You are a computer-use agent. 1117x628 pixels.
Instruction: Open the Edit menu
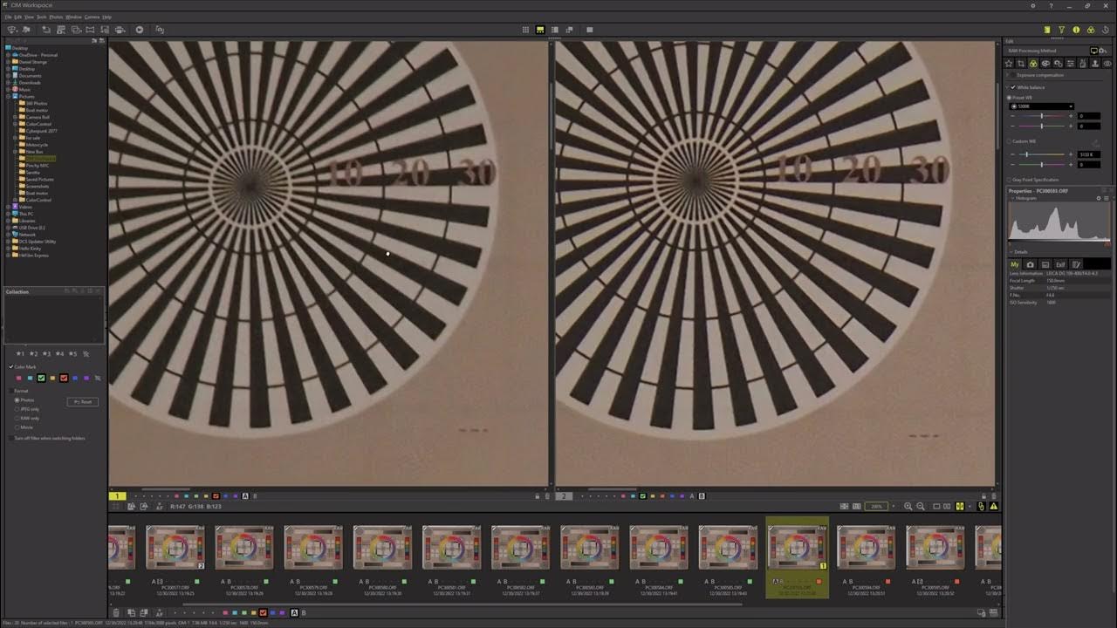[18, 17]
